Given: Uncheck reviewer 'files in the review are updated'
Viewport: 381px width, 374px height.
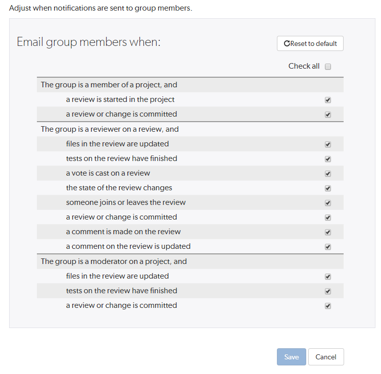Looking at the screenshot, I should (328, 144).
